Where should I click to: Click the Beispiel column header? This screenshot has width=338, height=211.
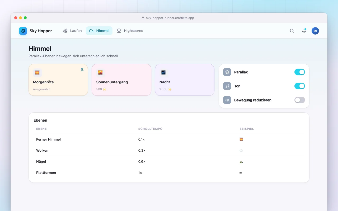pos(247,129)
